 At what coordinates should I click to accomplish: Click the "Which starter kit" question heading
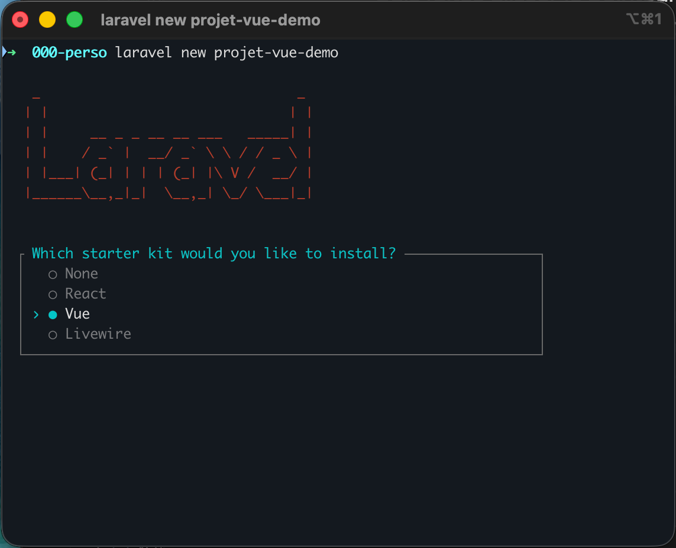pyautogui.click(x=214, y=254)
